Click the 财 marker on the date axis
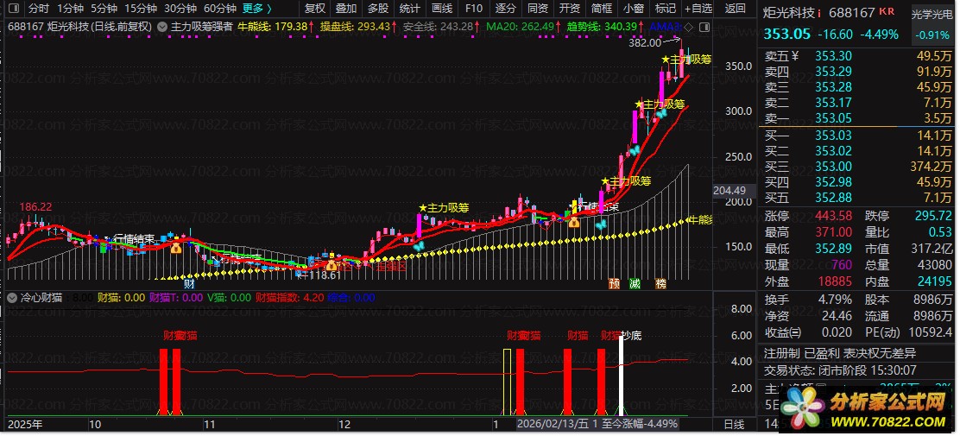The height and width of the screenshot is (436, 960). tap(189, 283)
